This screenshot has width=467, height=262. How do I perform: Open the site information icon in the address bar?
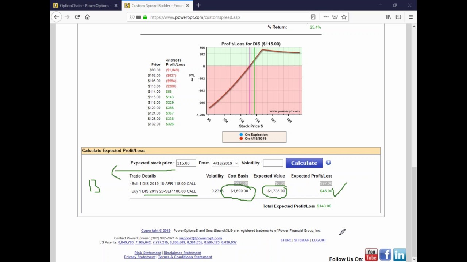pos(132,17)
